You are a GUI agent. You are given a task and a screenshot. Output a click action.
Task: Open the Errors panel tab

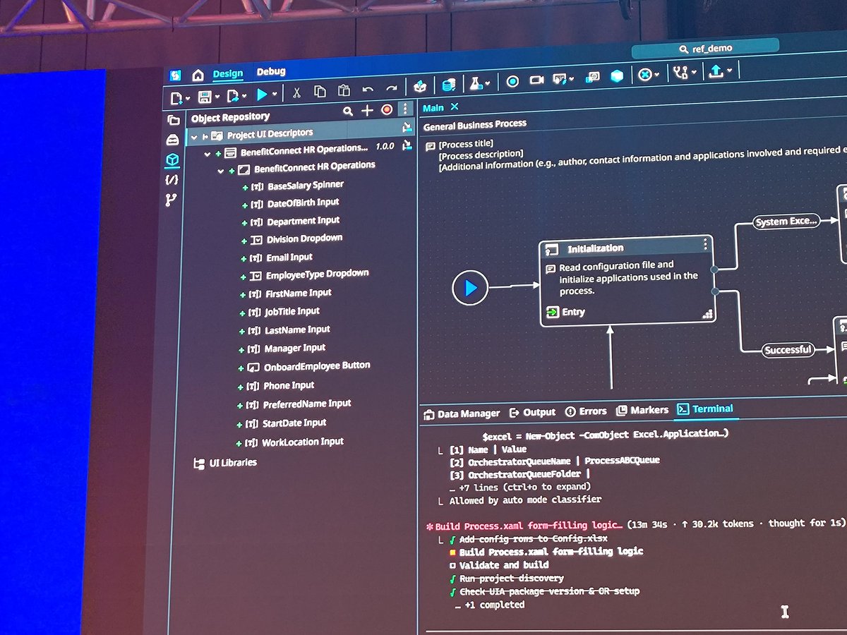[586, 411]
